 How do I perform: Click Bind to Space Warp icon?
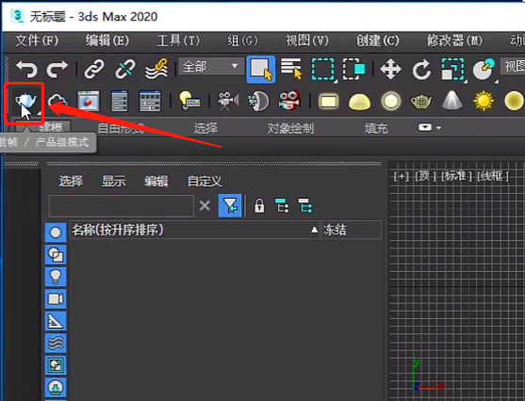(156, 70)
